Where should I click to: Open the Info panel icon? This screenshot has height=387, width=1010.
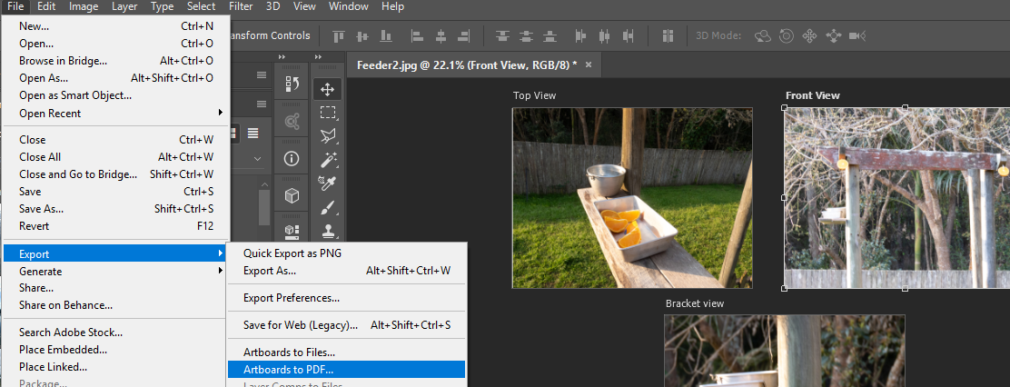tap(292, 158)
